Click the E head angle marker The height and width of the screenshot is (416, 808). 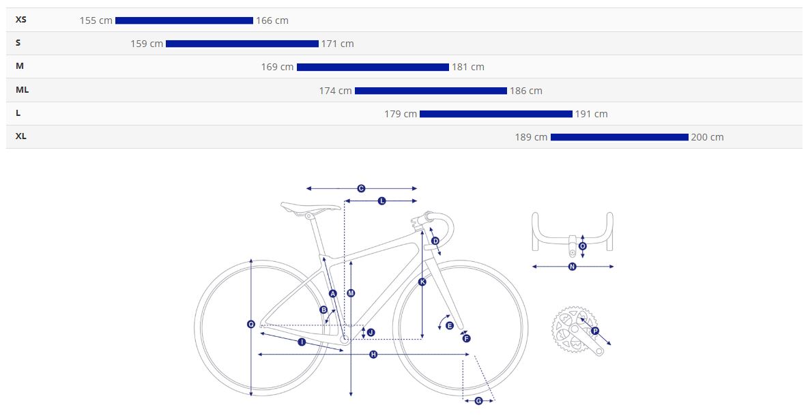pyautogui.click(x=450, y=325)
